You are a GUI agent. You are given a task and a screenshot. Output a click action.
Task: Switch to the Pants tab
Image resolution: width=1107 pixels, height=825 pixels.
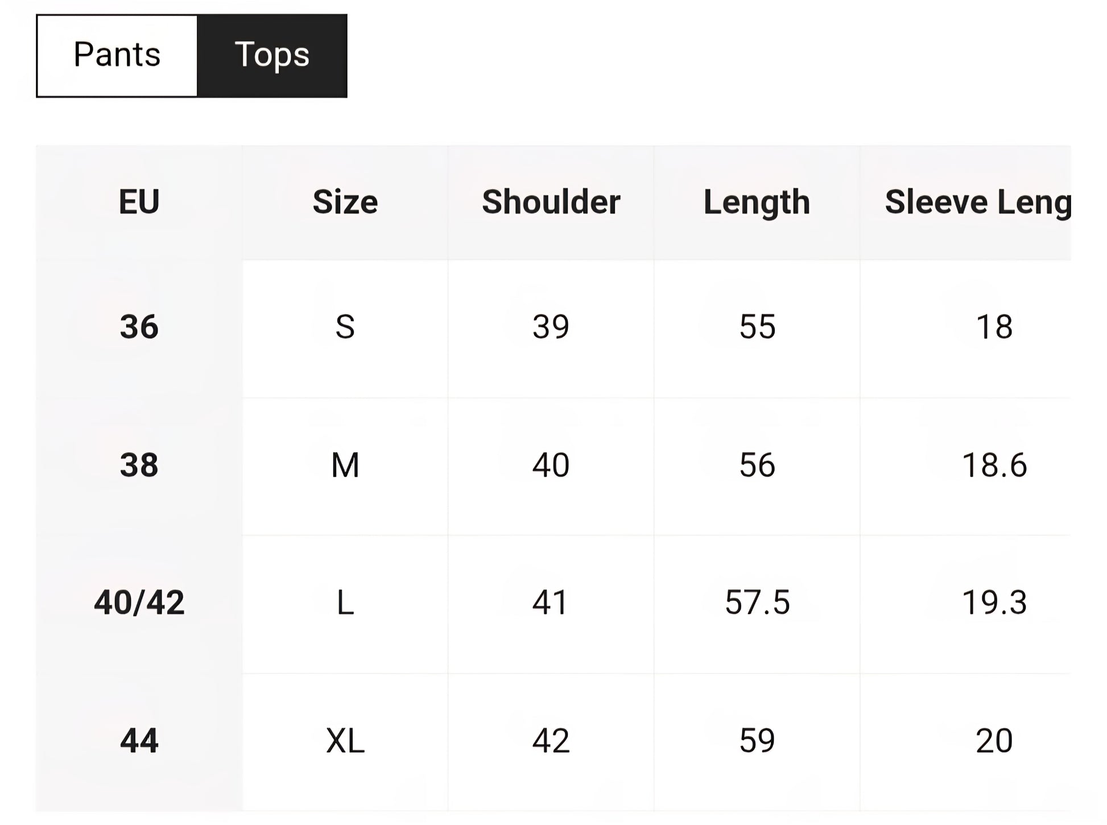[117, 55]
